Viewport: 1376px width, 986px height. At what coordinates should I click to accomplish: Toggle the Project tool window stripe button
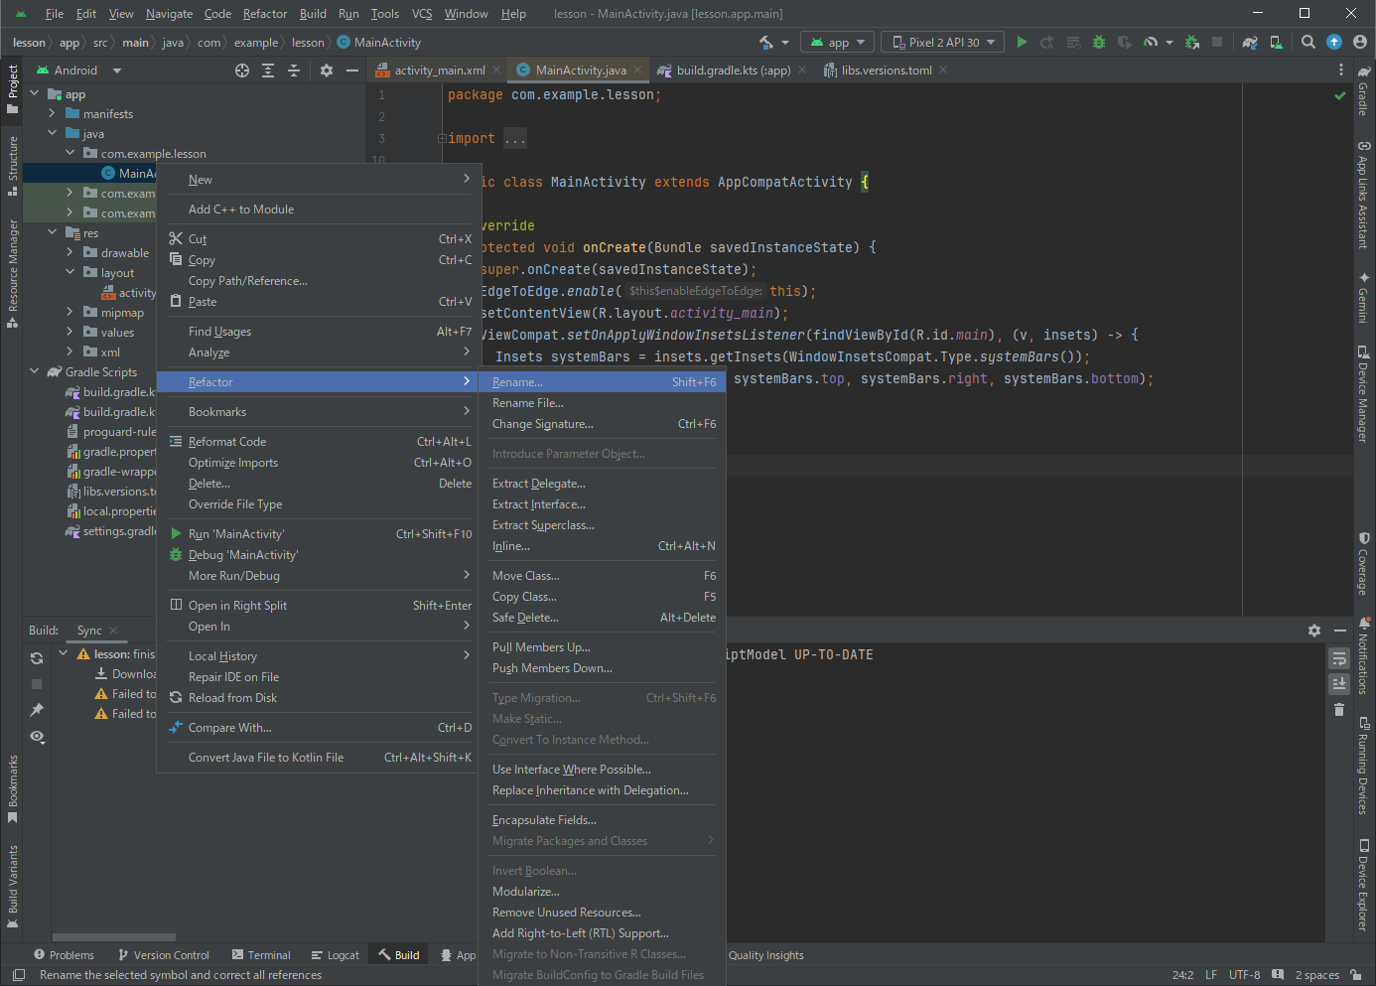point(13,87)
